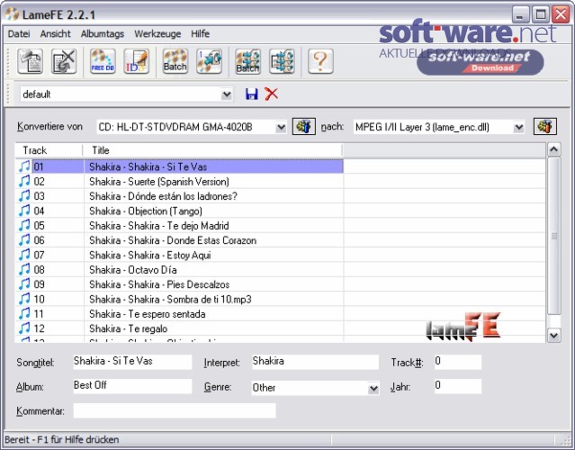Open the Datei menu

click(x=19, y=33)
